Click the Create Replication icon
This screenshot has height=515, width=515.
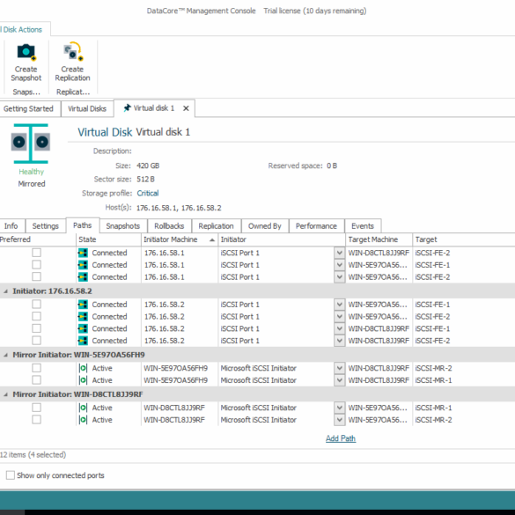click(73, 52)
